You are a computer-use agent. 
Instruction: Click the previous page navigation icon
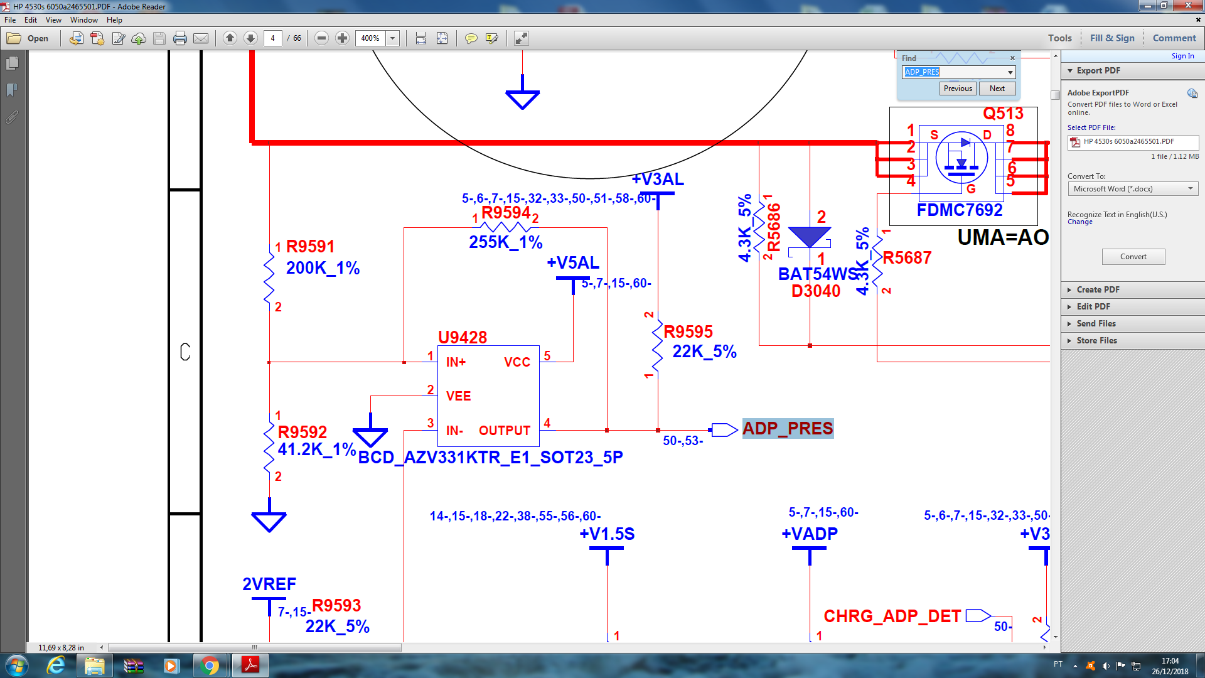[231, 38]
